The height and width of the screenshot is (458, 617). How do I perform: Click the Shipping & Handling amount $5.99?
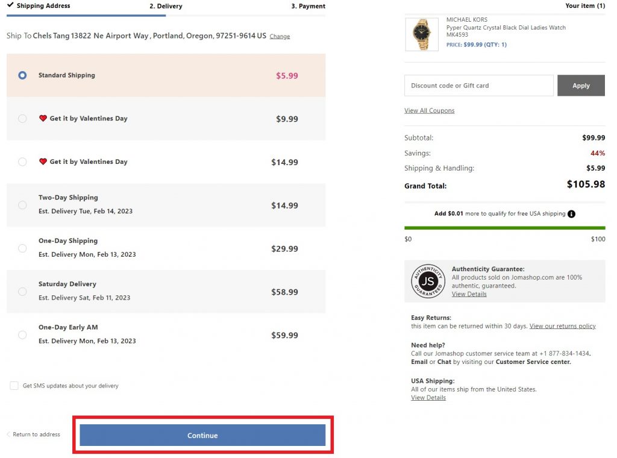[596, 168]
